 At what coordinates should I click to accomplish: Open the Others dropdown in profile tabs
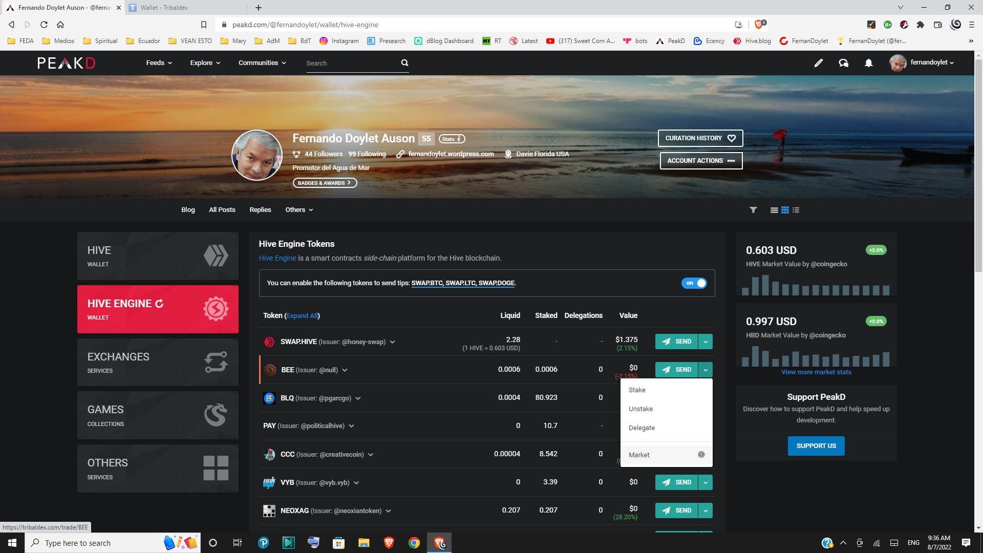tap(299, 210)
